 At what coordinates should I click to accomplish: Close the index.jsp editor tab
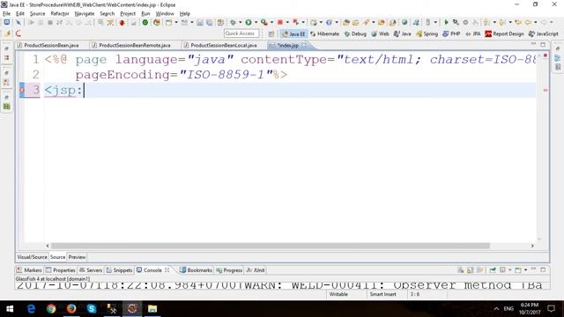(304, 45)
